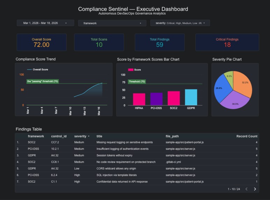Image resolution: width=270 pixels, height=200 pixels.
Task: Select row 'SQL injection via template literals'
Action: 137,175
